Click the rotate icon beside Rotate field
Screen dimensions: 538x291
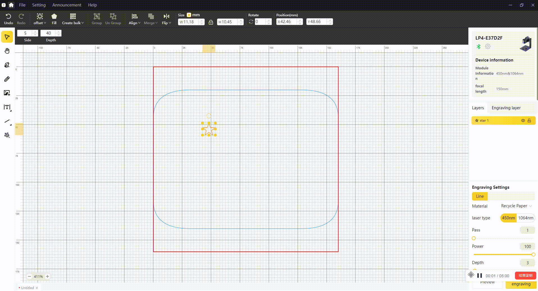(x=251, y=22)
